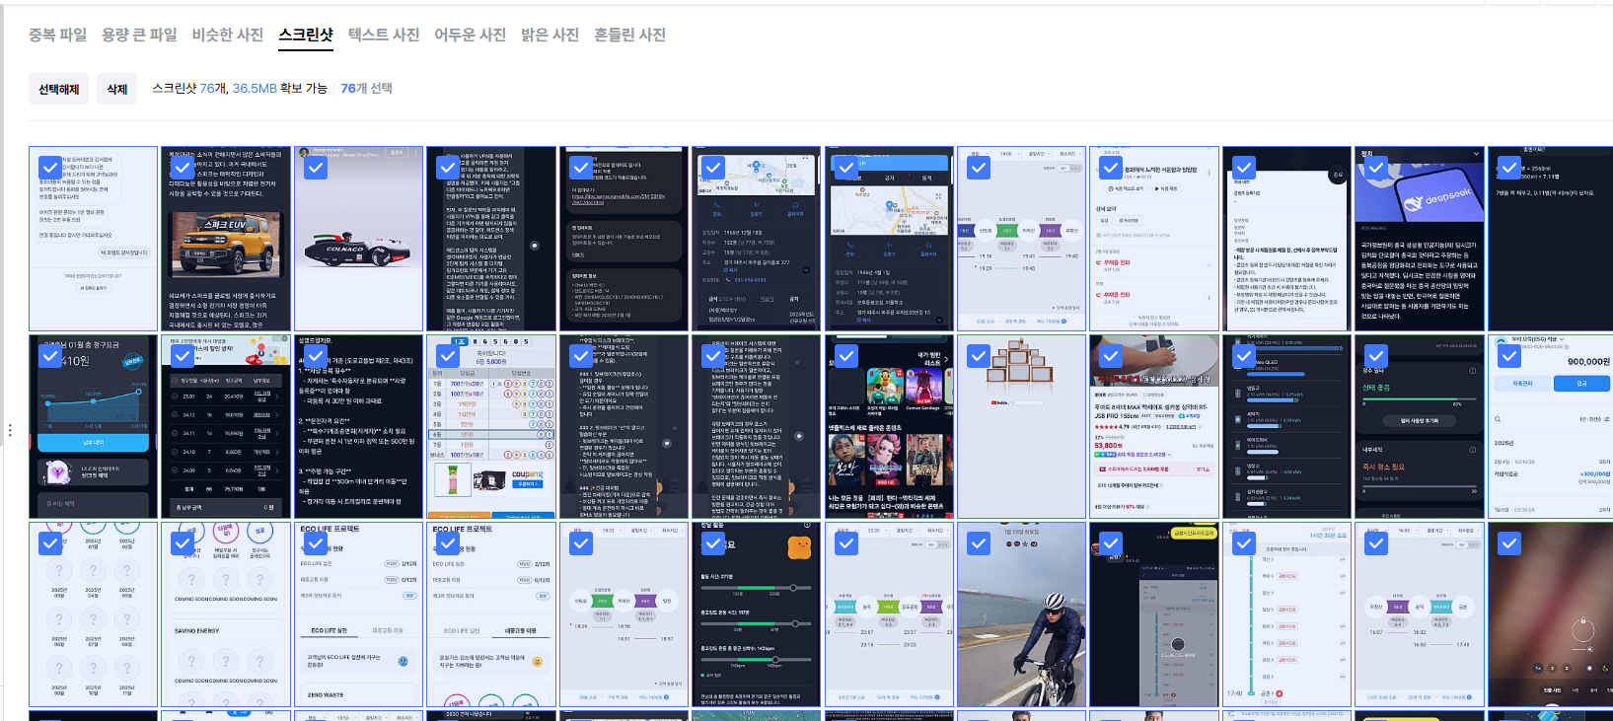Deselect the monthly question-mark calendar screenshot

(50, 542)
